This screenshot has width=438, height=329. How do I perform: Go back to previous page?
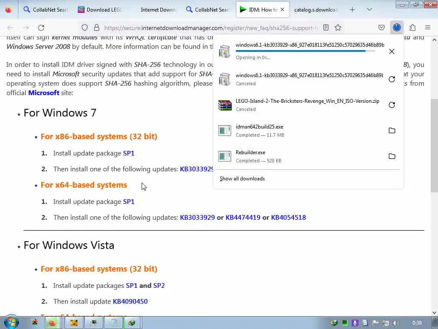pos(10,28)
